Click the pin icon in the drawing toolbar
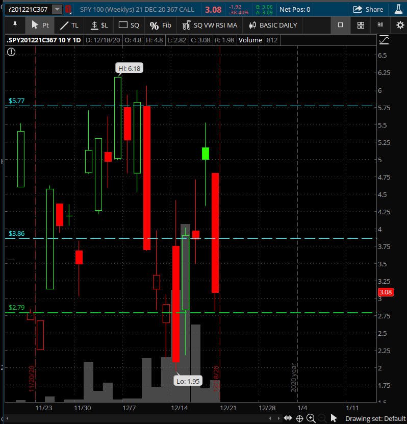This screenshot has width=407, height=424. [x=15, y=25]
